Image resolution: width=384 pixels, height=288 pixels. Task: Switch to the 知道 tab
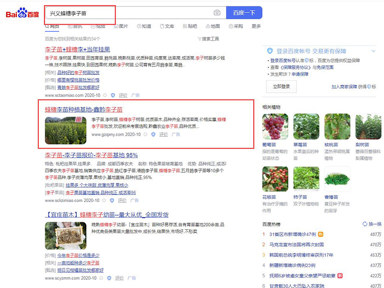pos(144,26)
